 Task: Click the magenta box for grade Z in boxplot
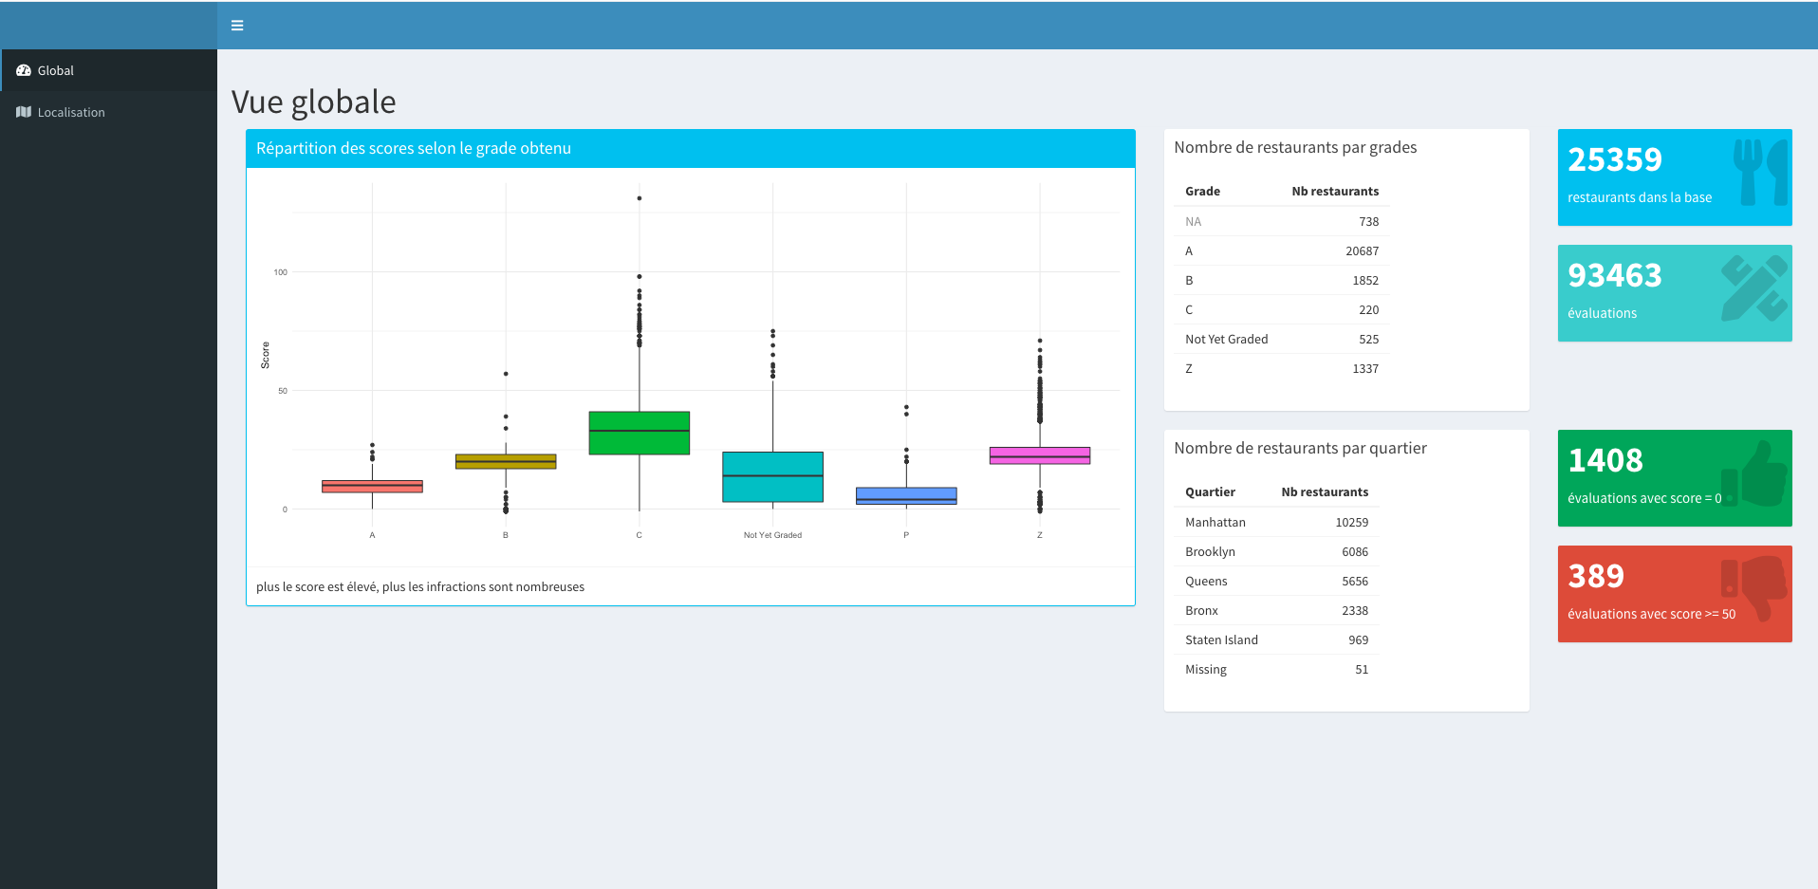(1040, 455)
